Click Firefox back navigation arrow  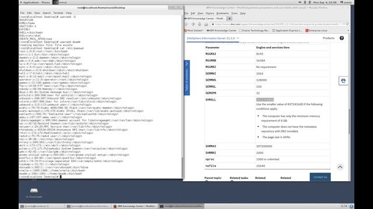tap(186, 24)
